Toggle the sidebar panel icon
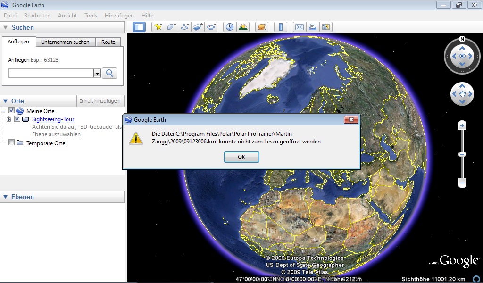Image resolution: width=483 pixels, height=283 pixels. 139,27
